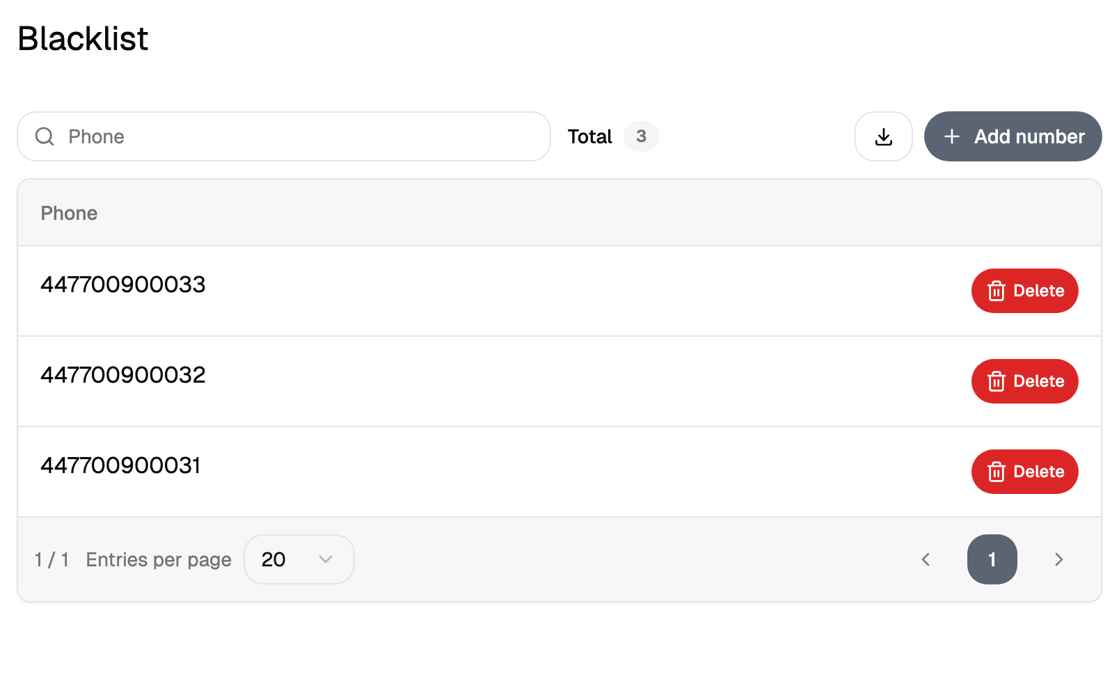This screenshot has width=1119, height=686.
Task: Click trash icon for number 447700900031
Action: 997,472
